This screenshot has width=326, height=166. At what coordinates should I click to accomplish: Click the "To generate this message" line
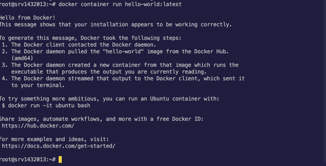click(x=90, y=38)
